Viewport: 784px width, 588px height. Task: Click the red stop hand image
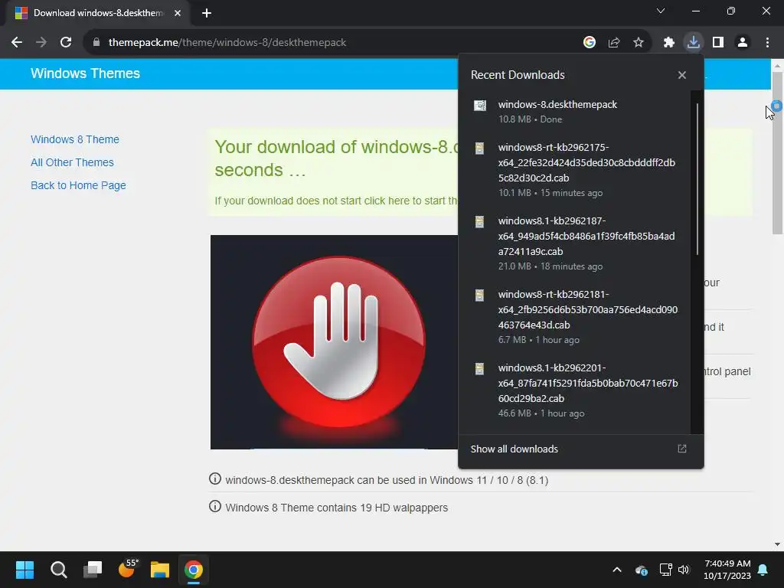[334, 342]
